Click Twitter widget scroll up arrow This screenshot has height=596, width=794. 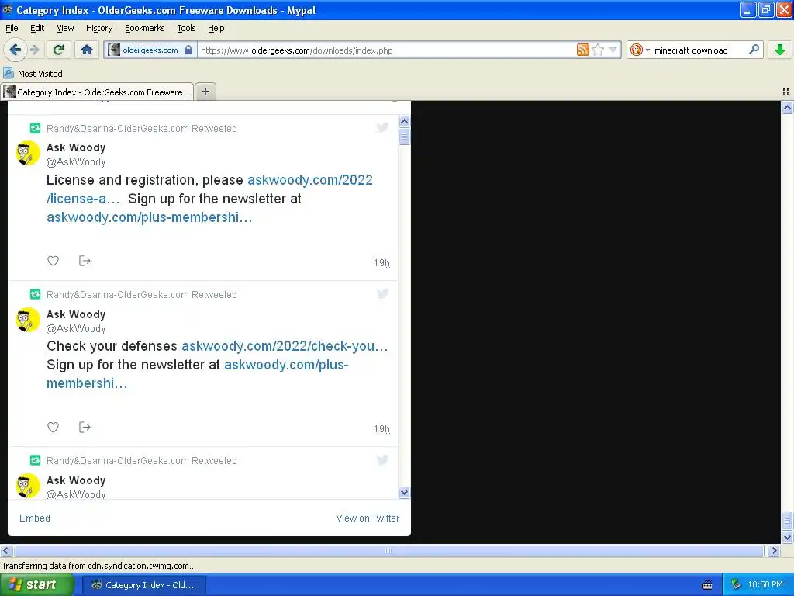[404, 121]
